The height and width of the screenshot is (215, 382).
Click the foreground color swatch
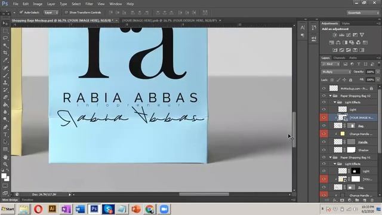coord(4,176)
